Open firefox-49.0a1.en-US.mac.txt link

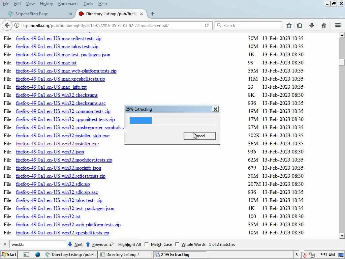[x=46, y=63]
